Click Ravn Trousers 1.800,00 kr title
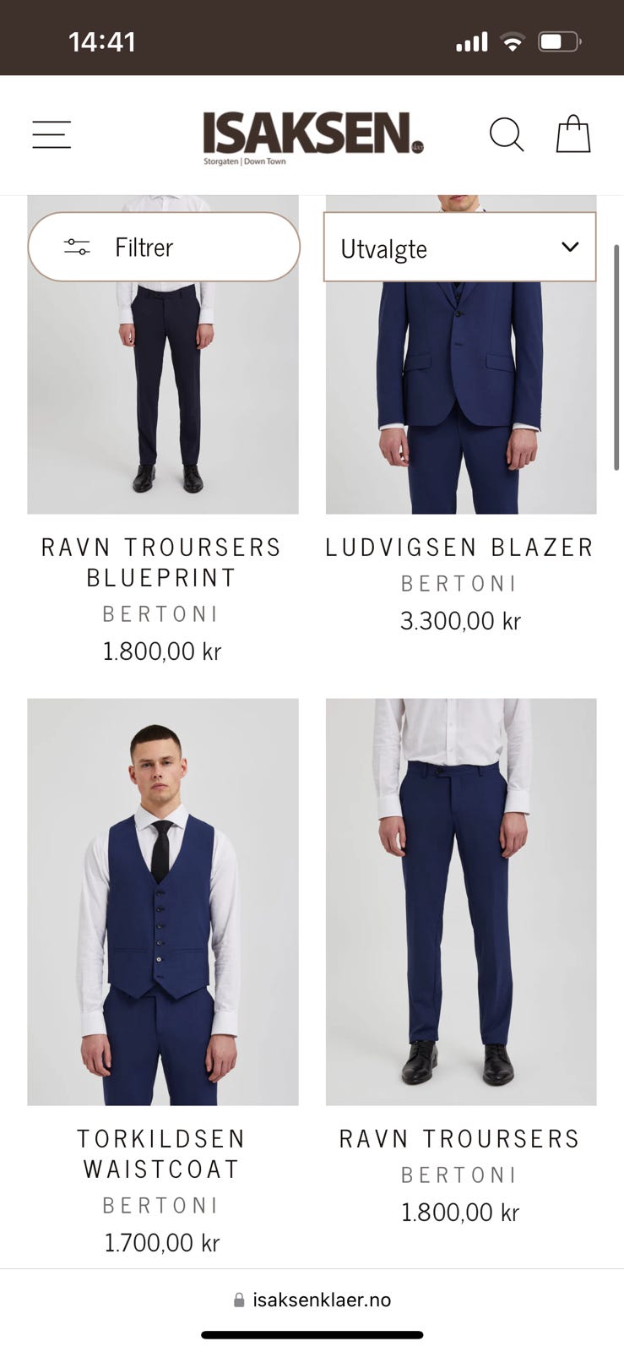The height and width of the screenshot is (1352, 624). pyautogui.click(x=460, y=1139)
